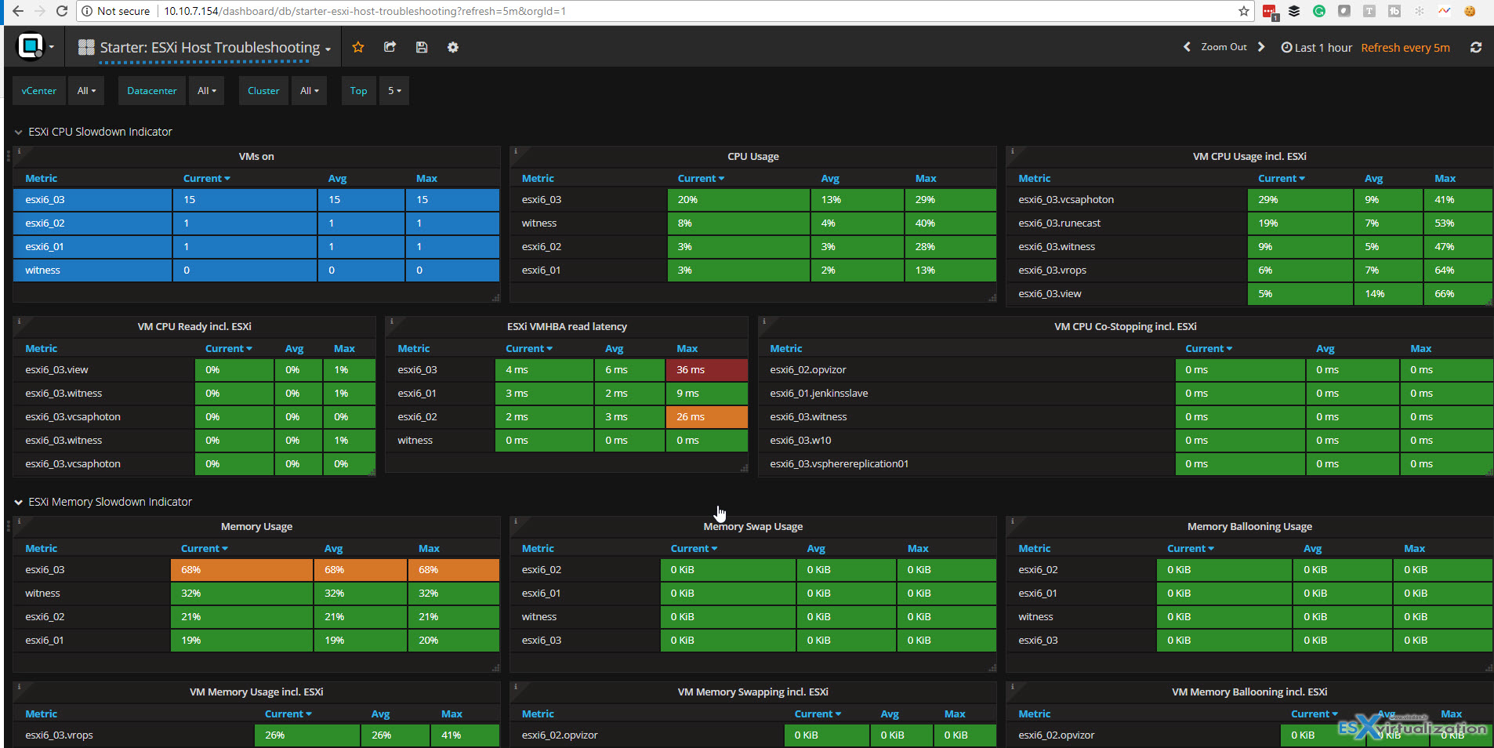Open Cluster All dropdown
This screenshot has width=1494, height=748.
pos(310,90)
